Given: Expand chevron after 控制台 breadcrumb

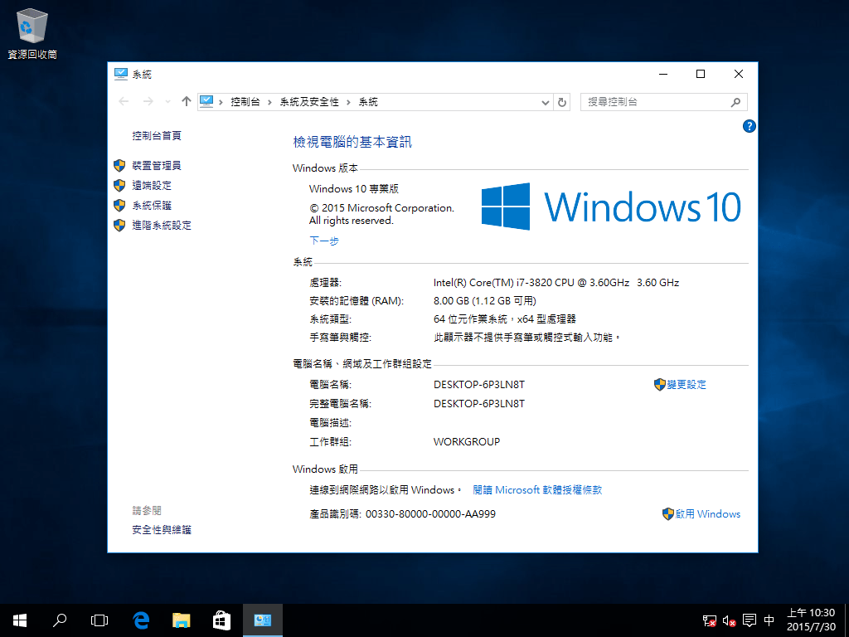Looking at the screenshot, I should [x=269, y=102].
